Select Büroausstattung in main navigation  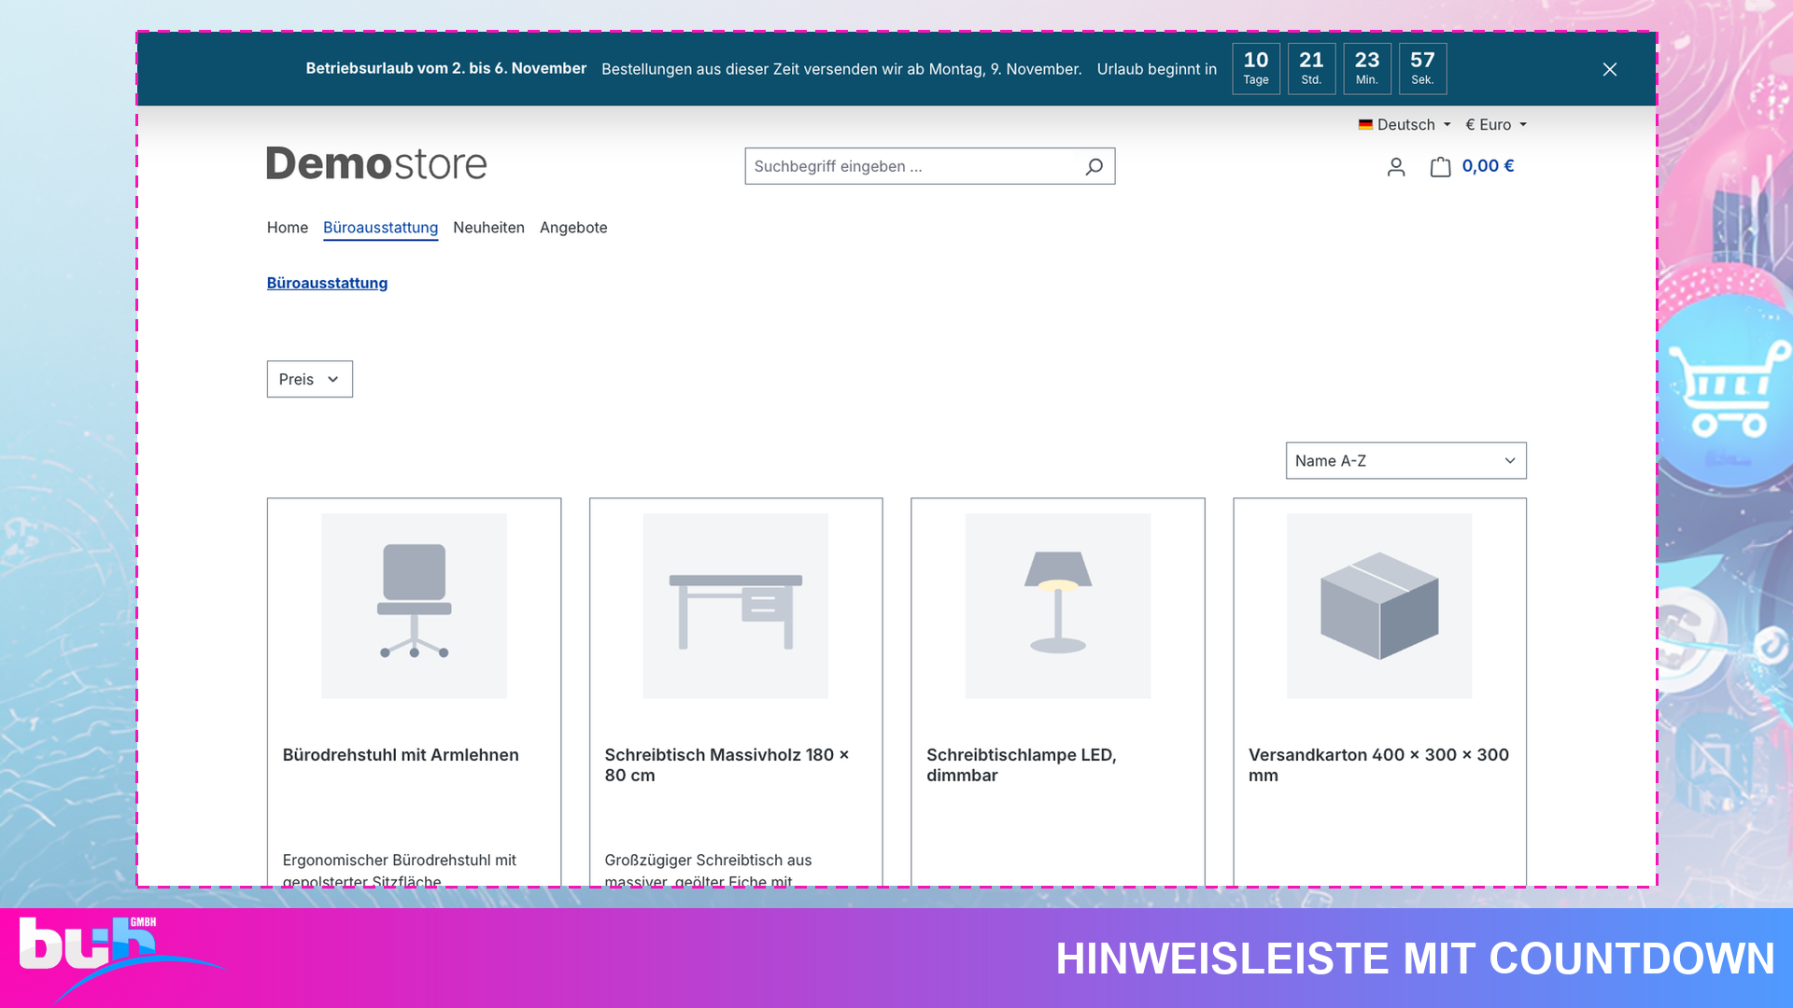(380, 228)
